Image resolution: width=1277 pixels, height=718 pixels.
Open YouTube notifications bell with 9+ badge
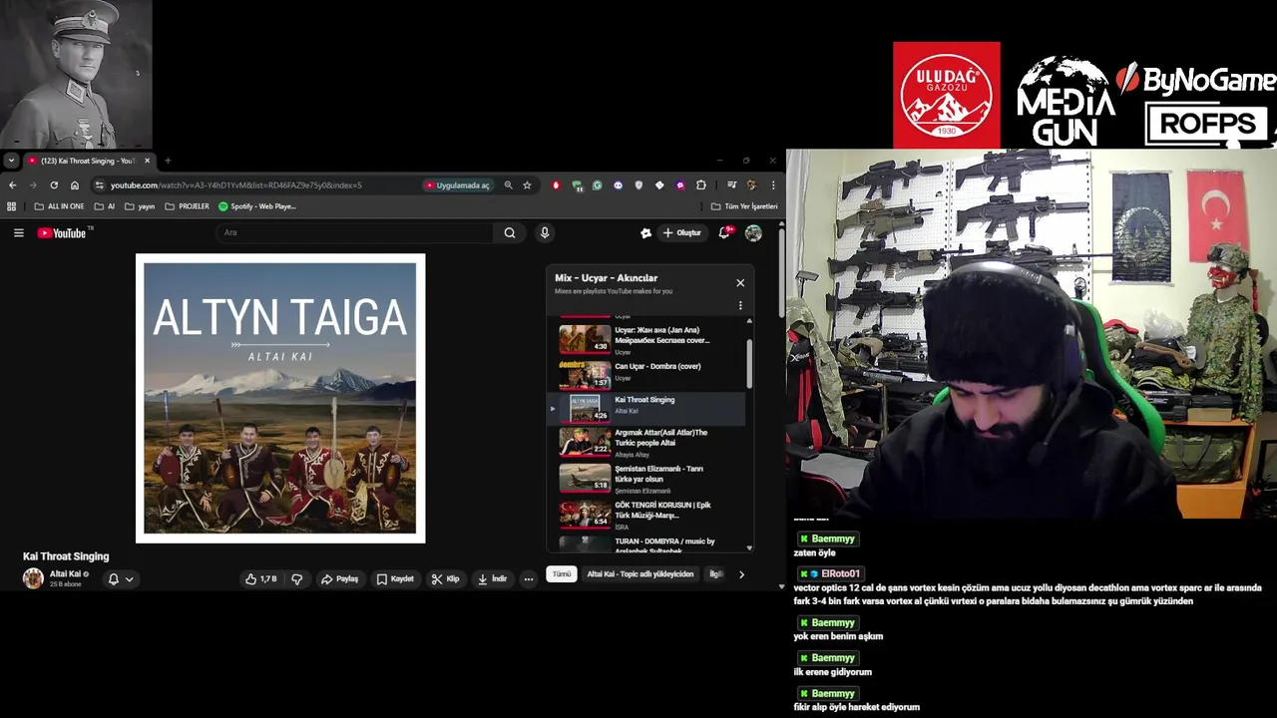(724, 232)
